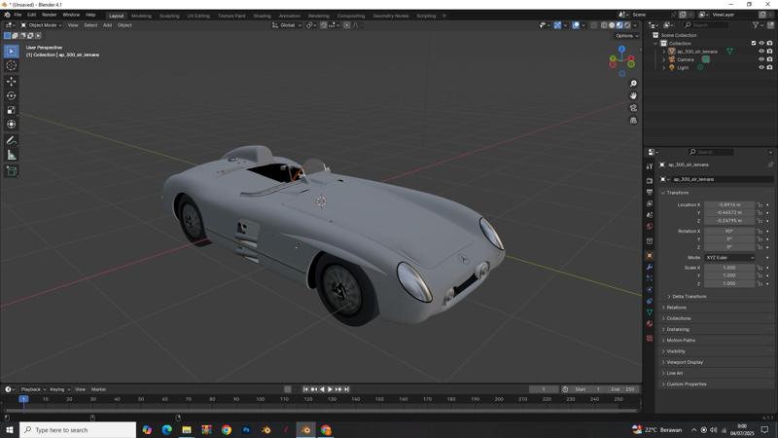Image resolution: width=778 pixels, height=438 pixels.
Task: Click the pin icon in properties header
Action: tap(770, 164)
